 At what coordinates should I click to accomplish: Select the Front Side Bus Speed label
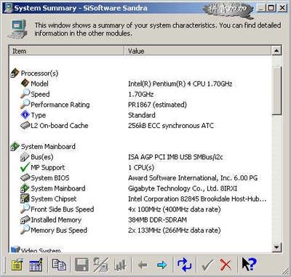[63, 209]
